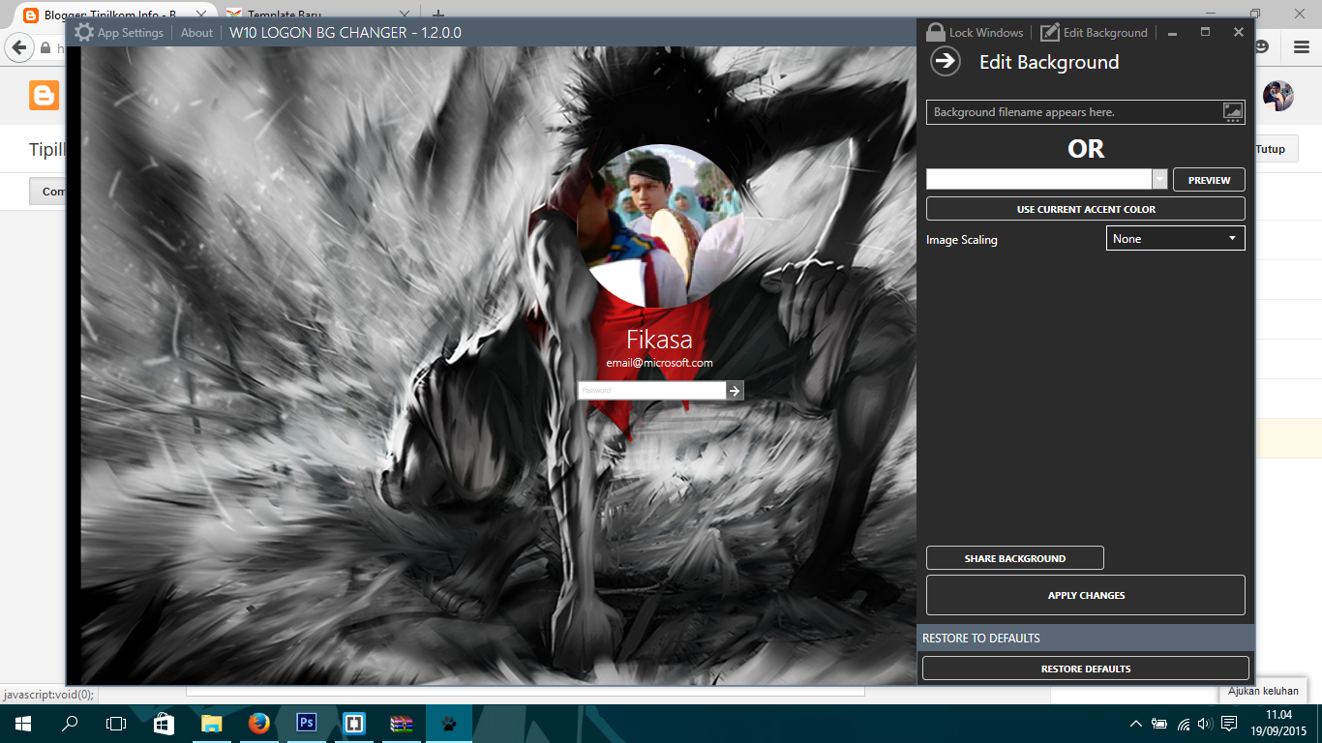This screenshot has height=743, width=1322.
Task: Open the About menu item
Action: tap(196, 32)
